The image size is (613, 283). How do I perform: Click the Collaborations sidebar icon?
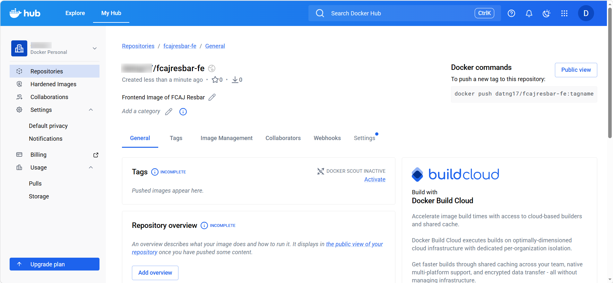[19, 97]
